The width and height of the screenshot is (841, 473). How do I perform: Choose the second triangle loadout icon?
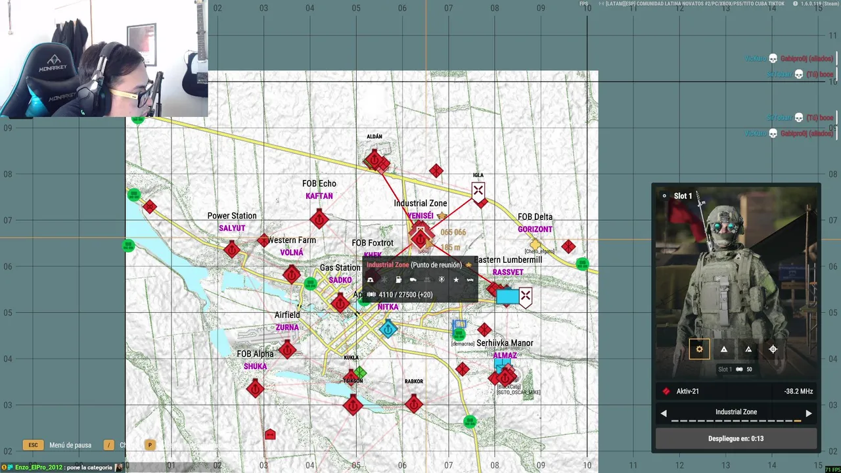point(748,349)
